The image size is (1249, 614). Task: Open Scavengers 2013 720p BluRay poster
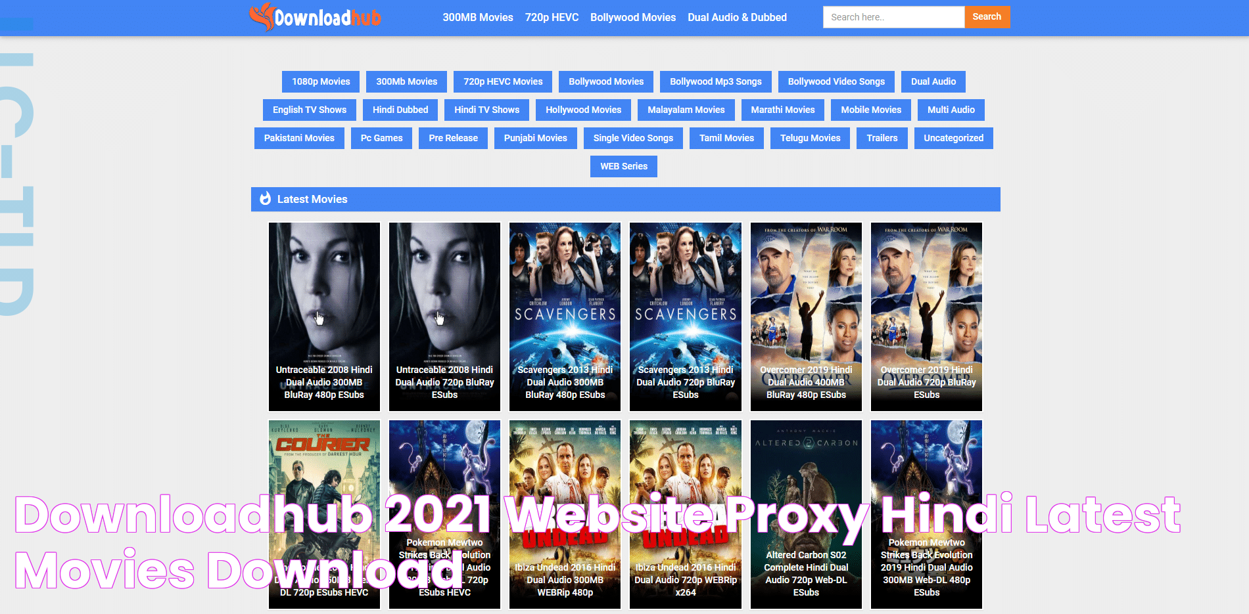click(x=686, y=317)
